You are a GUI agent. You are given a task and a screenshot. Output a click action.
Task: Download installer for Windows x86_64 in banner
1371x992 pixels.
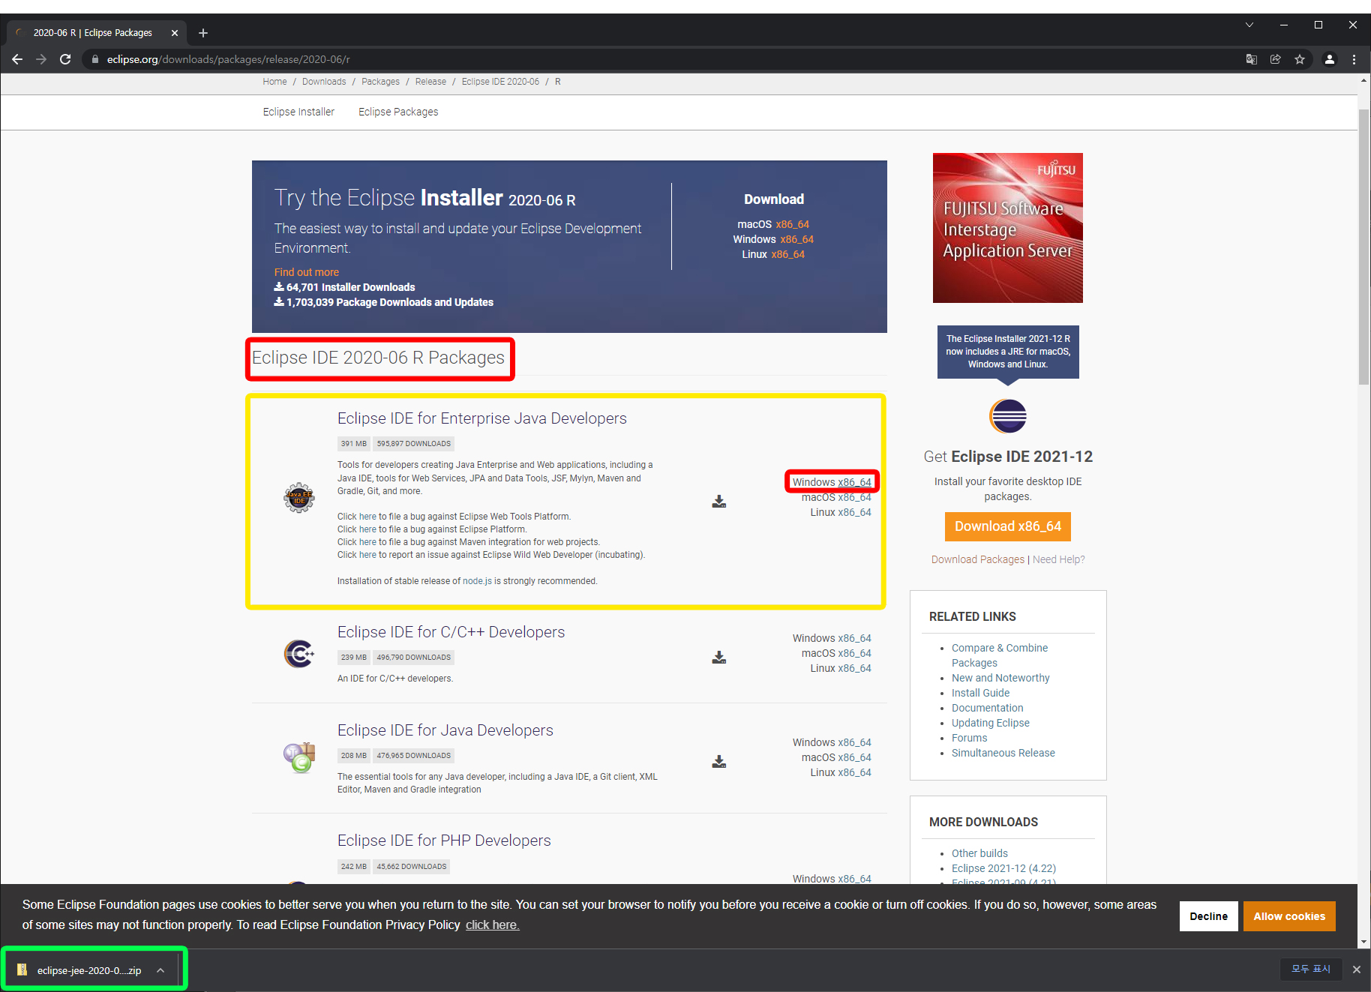[x=796, y=239]
